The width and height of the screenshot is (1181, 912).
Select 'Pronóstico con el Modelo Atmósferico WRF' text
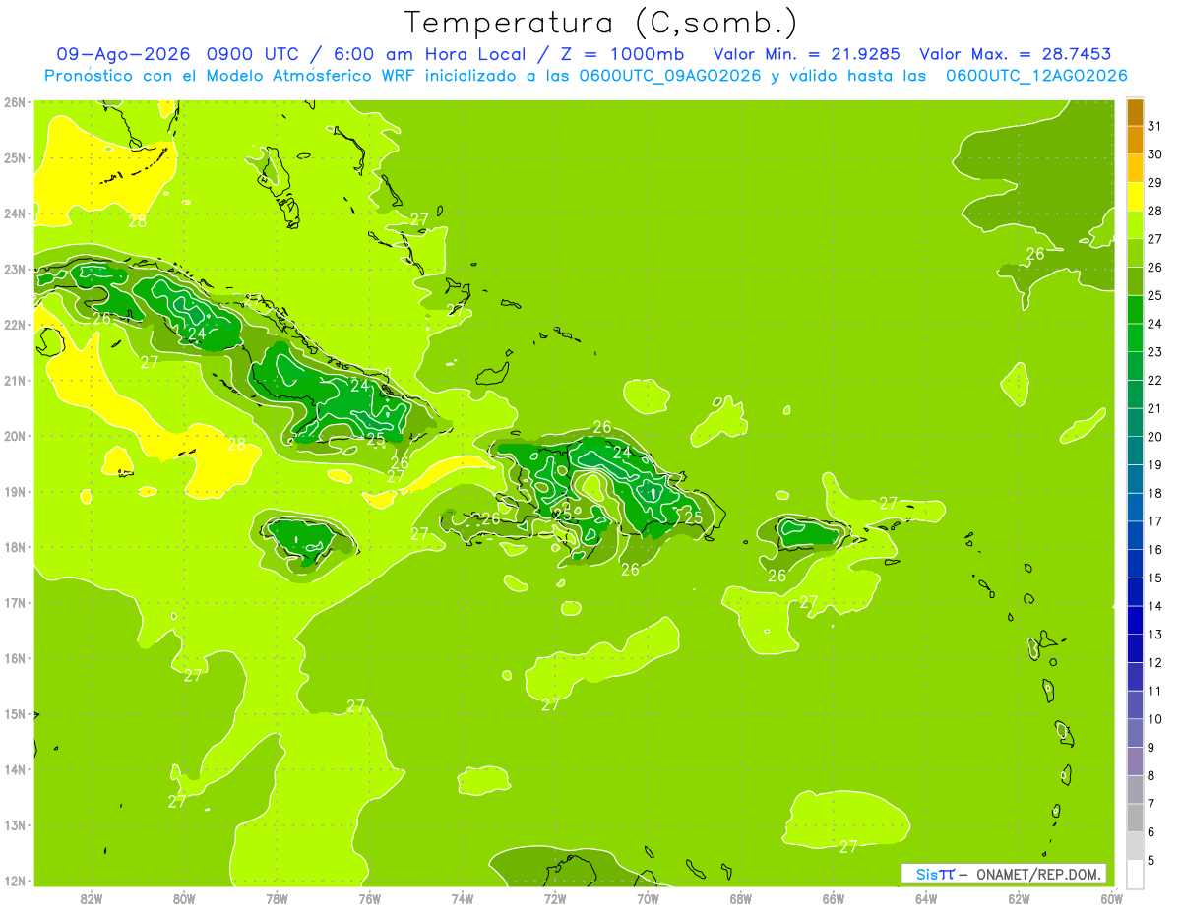(230, 76)
